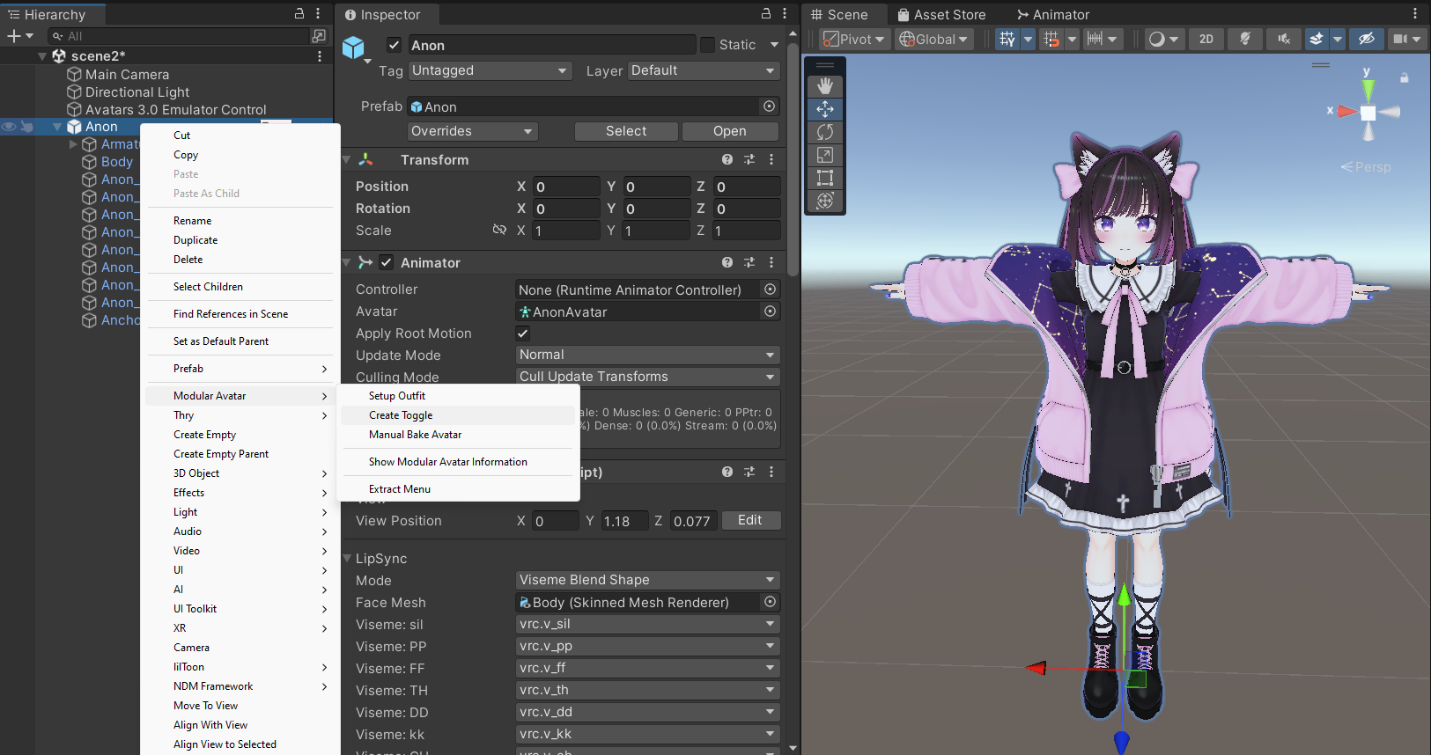Screen dimensions: 1431x755
Task: Select the Move tool
Action: 825,109
